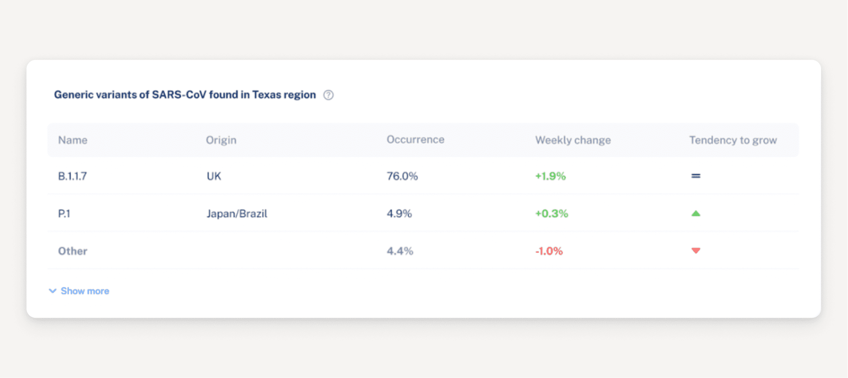The height and width of the screenshot is (378, 848).
Task: Click the red downward triangle for Other
Action: (x=696, y=251)
